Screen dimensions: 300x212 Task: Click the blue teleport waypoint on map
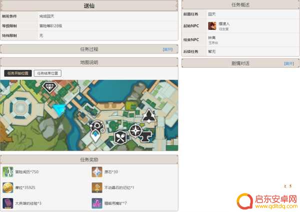(x=59, y=110)
